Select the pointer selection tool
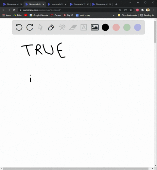Image resolution: width=157 pixels, height=170 pixels. tap(41, 27)
